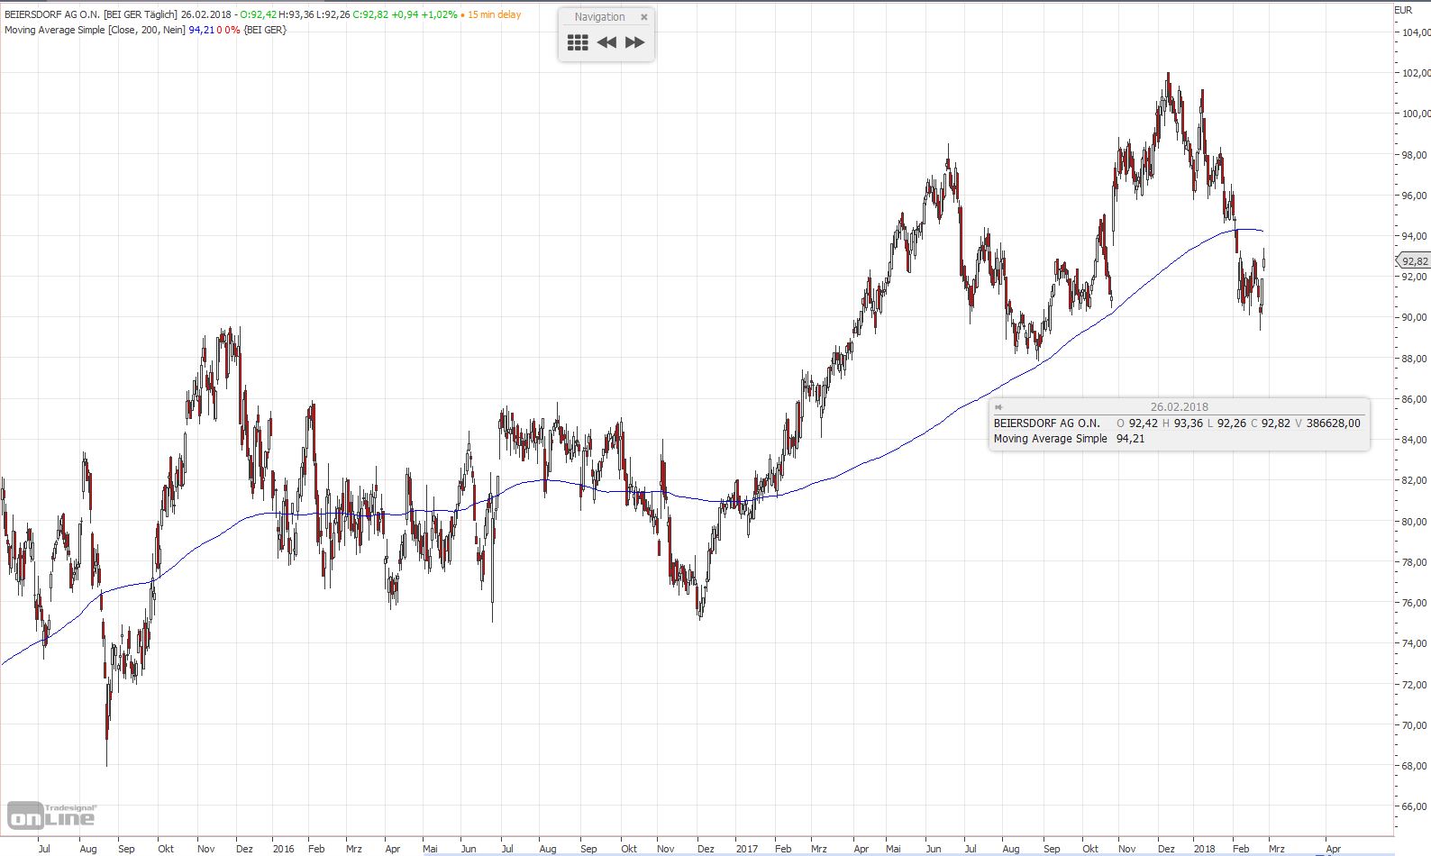This screenshot has height=856, width=1431.
Task: Click the 94,21 value in the tooltip
Action: [x=1130, y=439]
